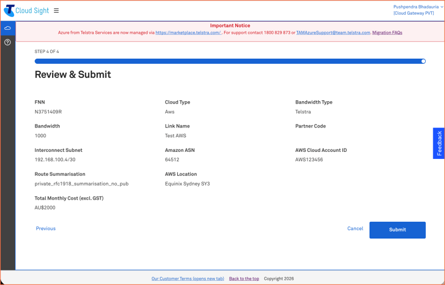This screenshot has width=445, height=285.
Task: Open the Migration FAQs link
Action: [387, 32]
